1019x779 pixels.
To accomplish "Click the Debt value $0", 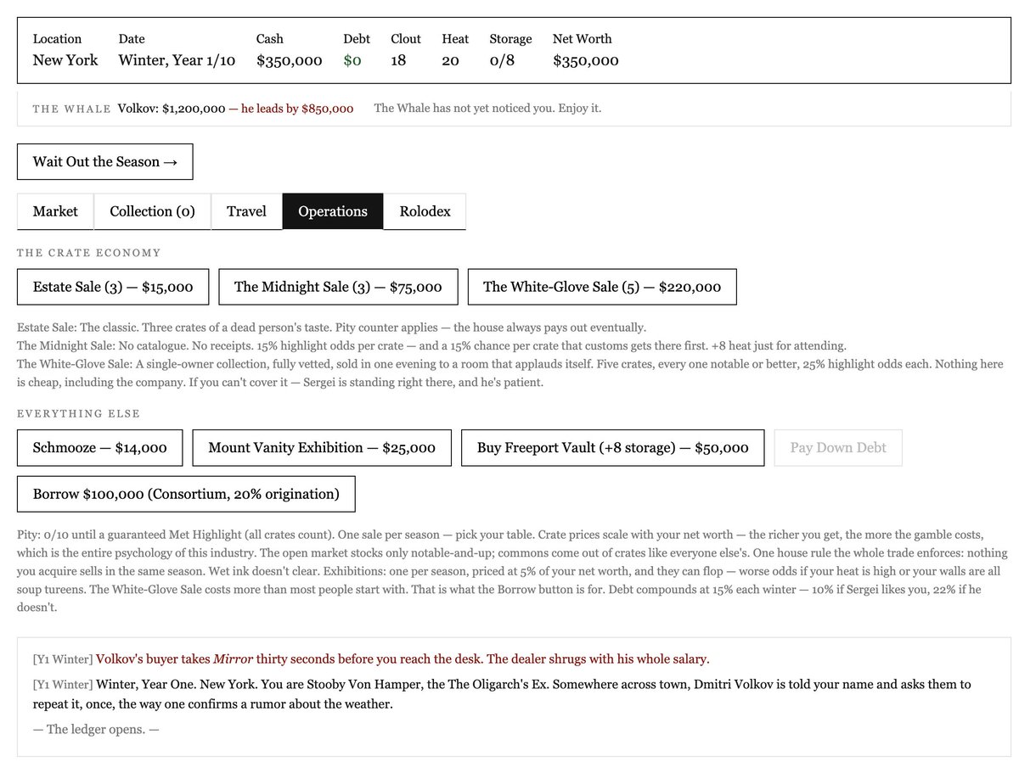I will 352,60.
